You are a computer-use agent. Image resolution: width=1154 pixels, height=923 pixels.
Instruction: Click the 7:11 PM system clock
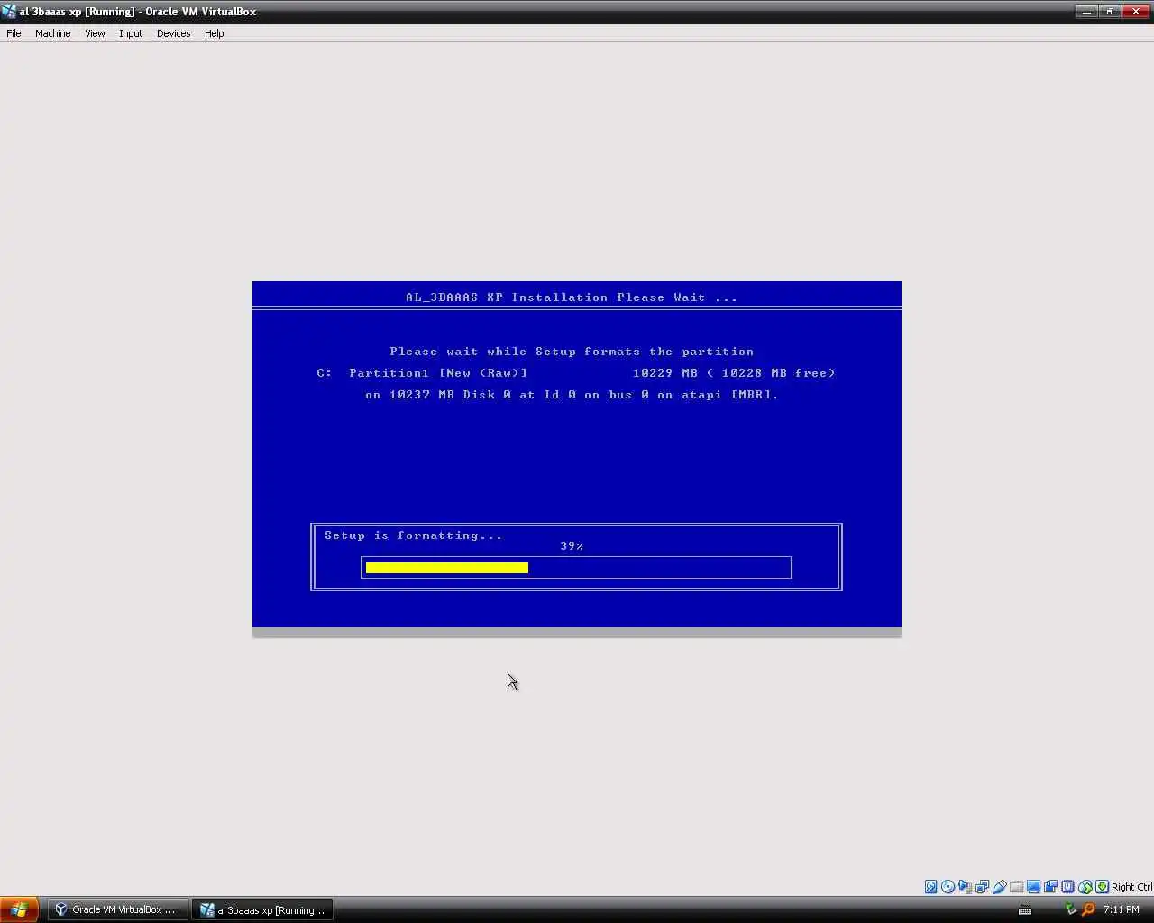[x=1121, y=909]
